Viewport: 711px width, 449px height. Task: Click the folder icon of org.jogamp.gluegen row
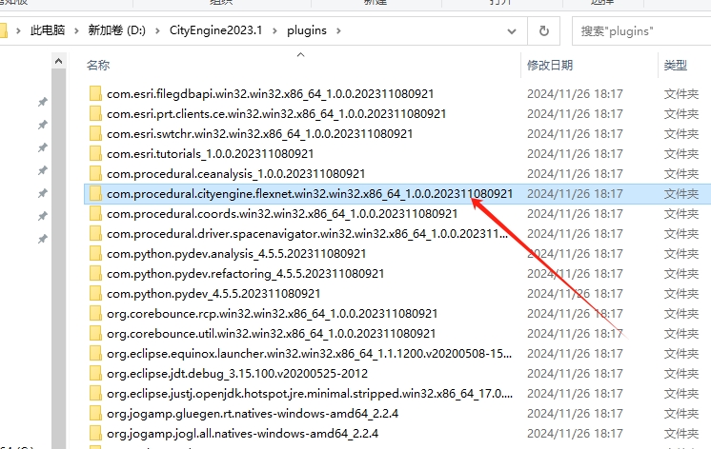pos(95,413)
